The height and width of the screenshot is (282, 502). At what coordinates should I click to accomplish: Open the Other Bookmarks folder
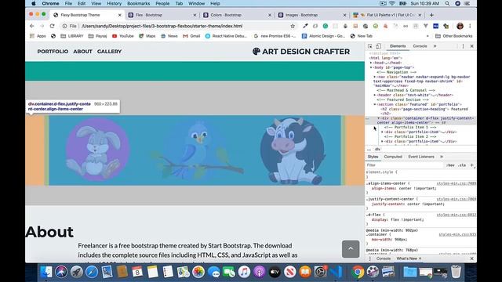[453, 36]
